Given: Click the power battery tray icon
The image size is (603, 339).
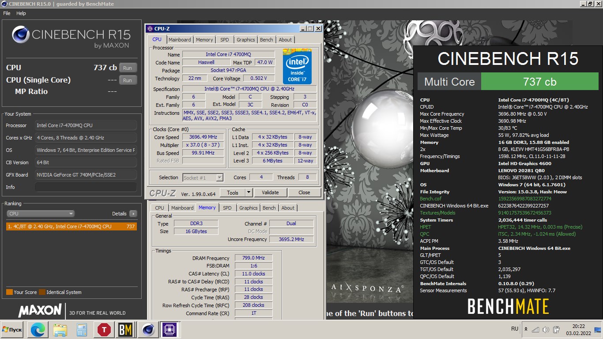Looking at the screenshot, I should point(556,329).
